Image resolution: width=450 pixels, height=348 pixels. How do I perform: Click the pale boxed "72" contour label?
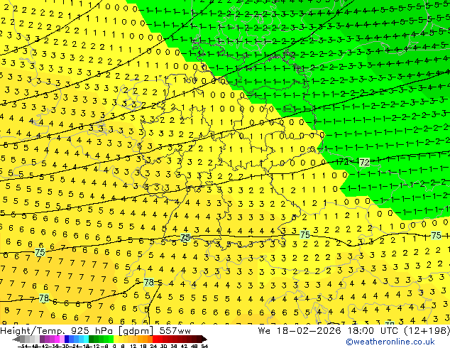click(x=365, y=162)
